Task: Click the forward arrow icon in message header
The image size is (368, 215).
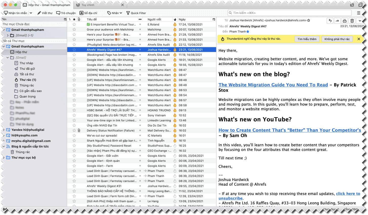Action: [x=337, y=21]
